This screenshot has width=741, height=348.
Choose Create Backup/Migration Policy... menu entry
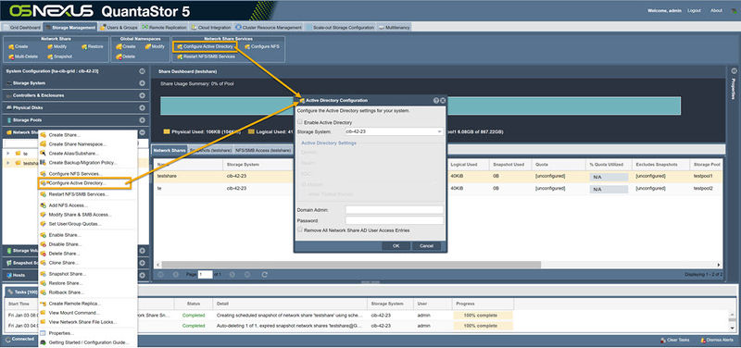(x=82, y=163)
